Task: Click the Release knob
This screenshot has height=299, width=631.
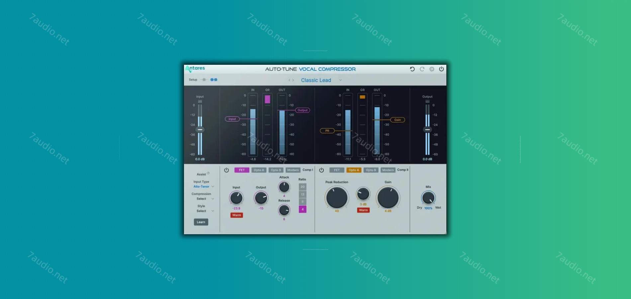Action: [x=284, y=210]
